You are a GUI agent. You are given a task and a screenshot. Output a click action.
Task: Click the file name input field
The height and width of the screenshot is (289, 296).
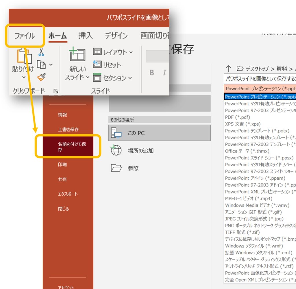[x=257, y=78]
